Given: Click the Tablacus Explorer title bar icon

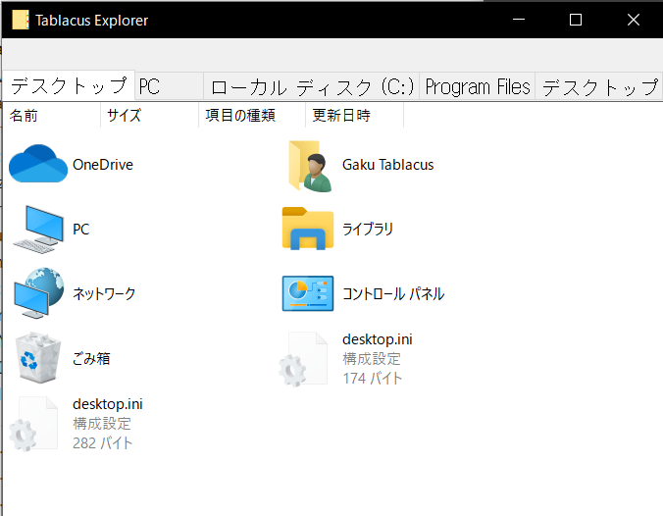Looking at the screenshot, I should click(21, 20).
